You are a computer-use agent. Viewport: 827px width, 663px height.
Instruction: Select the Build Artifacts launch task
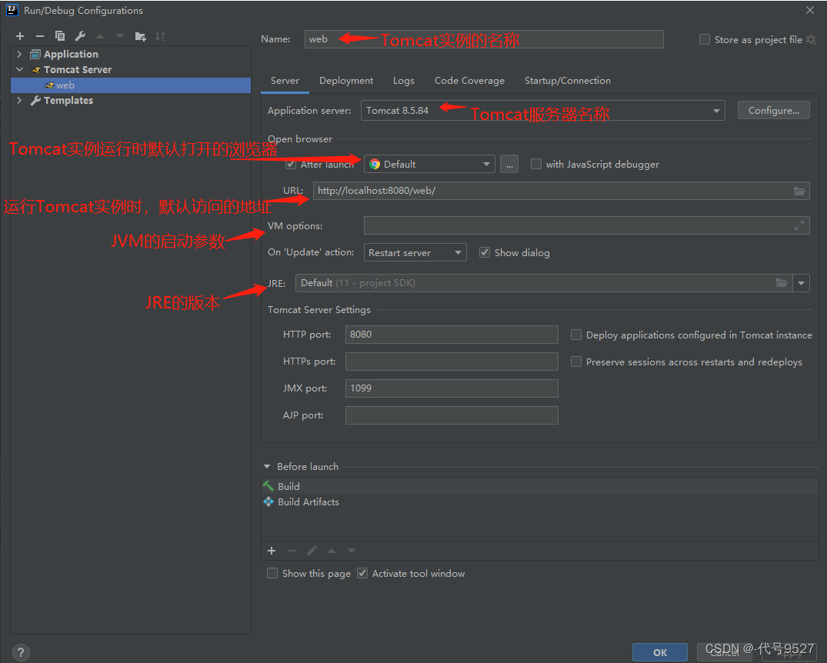tap(539, 502)
